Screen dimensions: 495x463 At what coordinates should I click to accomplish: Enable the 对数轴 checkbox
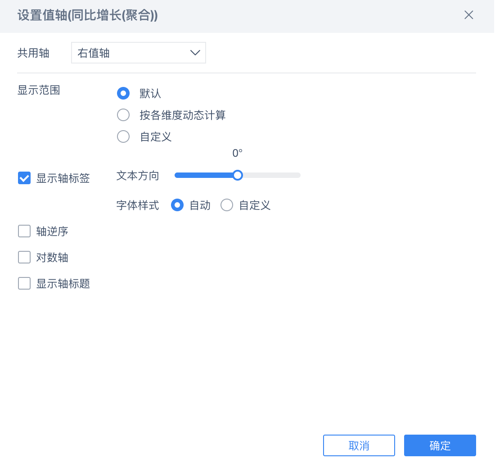[24, 257]
